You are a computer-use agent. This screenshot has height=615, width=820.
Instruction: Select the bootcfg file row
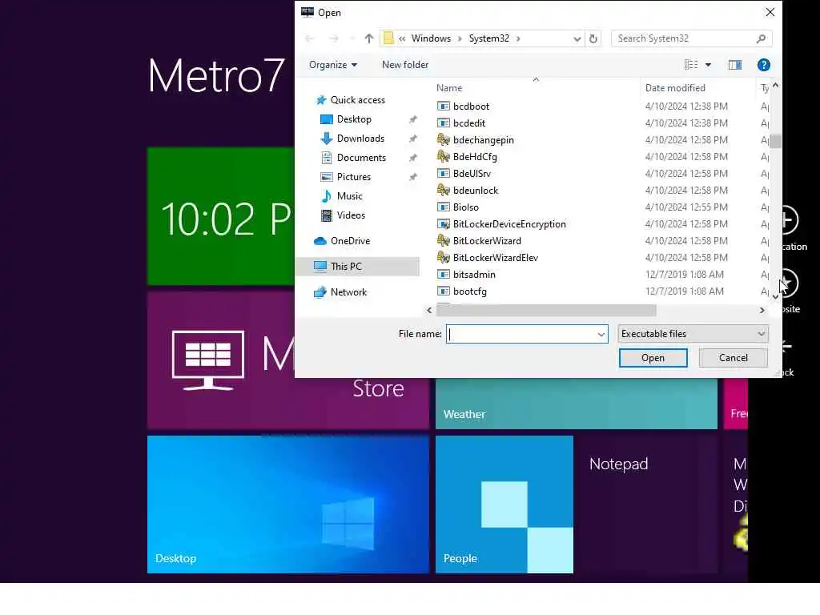click(x=601, y=291)
